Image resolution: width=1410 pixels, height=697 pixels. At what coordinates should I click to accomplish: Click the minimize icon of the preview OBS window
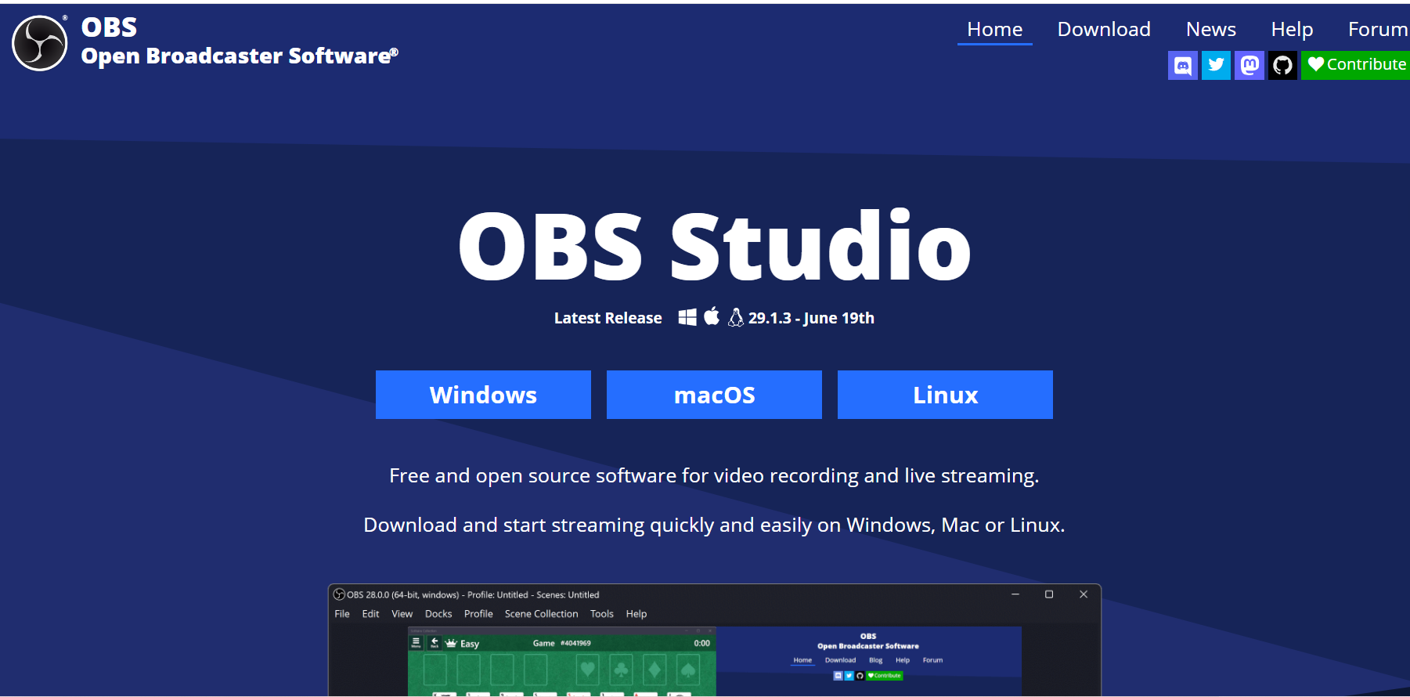coord(1015,594)
